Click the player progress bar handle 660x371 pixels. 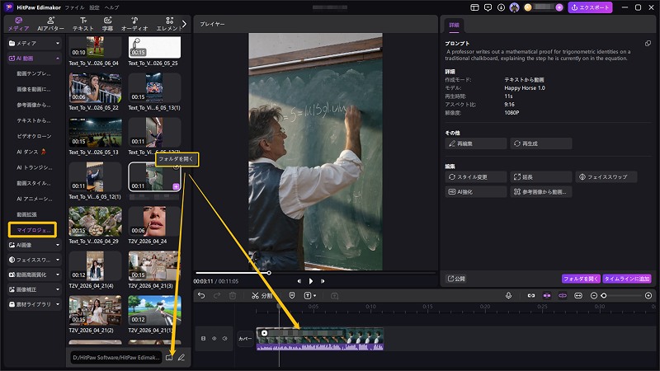click(x=269, y=273)
